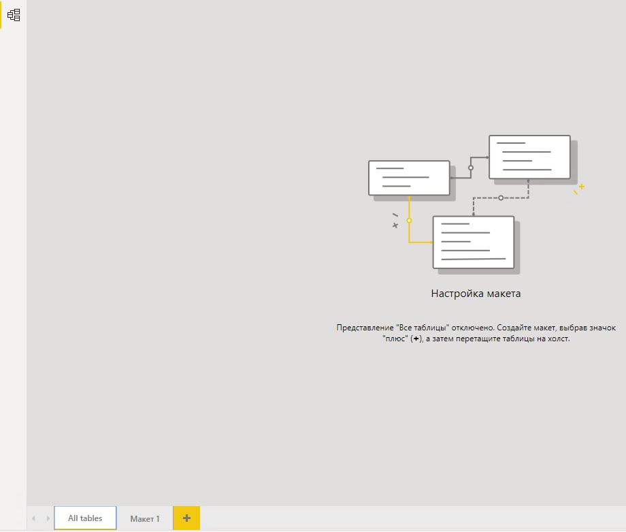Image resolution: width=626 pixels, height=532 pixels.
Task: Click the text starting Представление "Все таблицы" отключено
Action: click(x=476, y=333)
